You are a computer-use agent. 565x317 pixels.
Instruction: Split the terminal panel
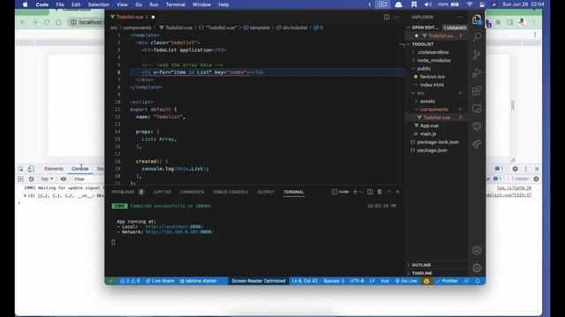tap(370, 192)
